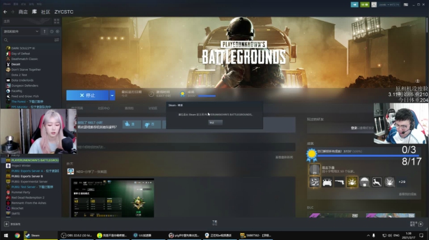The image size is (429, 240).
Task: Click the green friends icon at top
Action: [x=365, y=5]
